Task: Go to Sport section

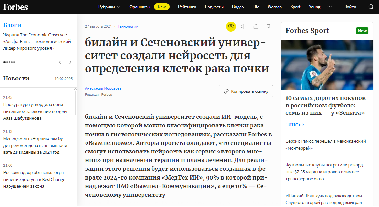Action: pos(295,7)
